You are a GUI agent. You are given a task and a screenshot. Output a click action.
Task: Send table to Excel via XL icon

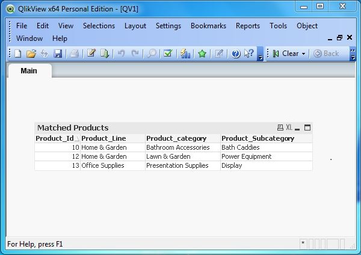click(x=289, y=127)
